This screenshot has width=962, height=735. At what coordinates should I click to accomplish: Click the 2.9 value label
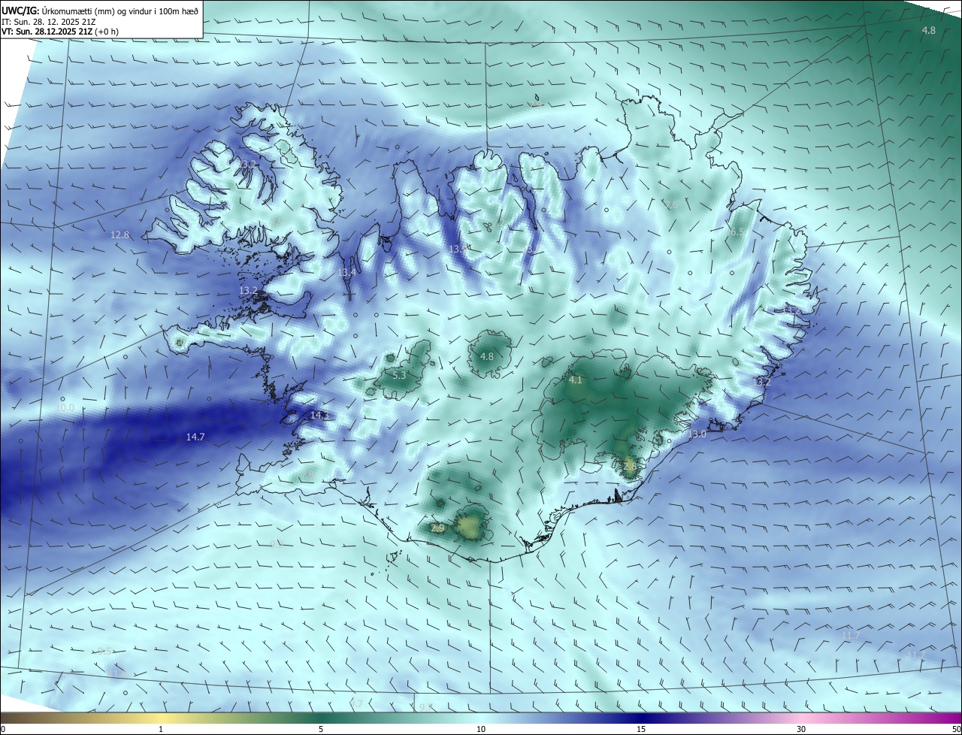click(x=437, y=528)
